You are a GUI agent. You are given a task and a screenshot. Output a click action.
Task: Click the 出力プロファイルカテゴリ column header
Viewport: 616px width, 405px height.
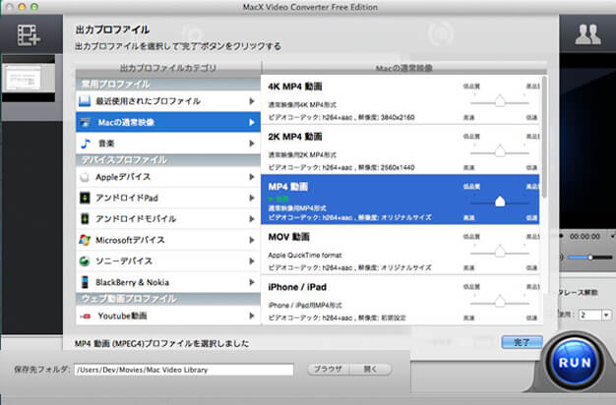click(167, 68)
